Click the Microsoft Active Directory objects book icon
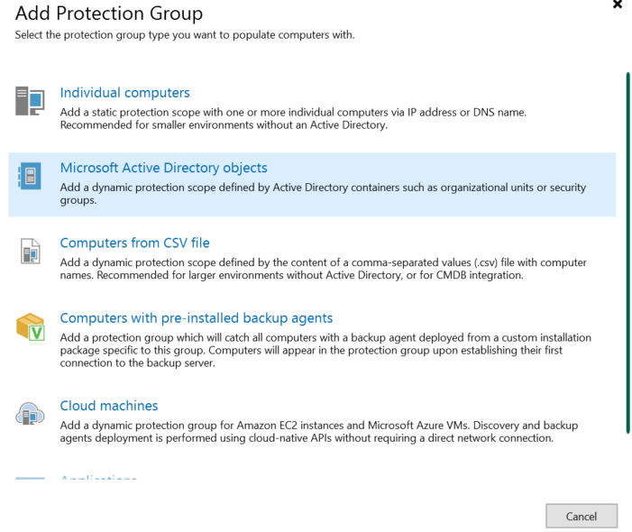This screenshot has height=532, width=632. [30, 175]
